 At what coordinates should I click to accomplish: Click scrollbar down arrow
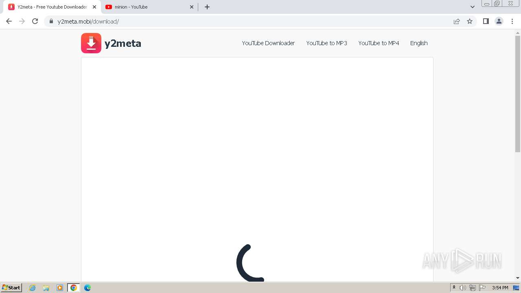pyautogui.click(x=518, y=278)
